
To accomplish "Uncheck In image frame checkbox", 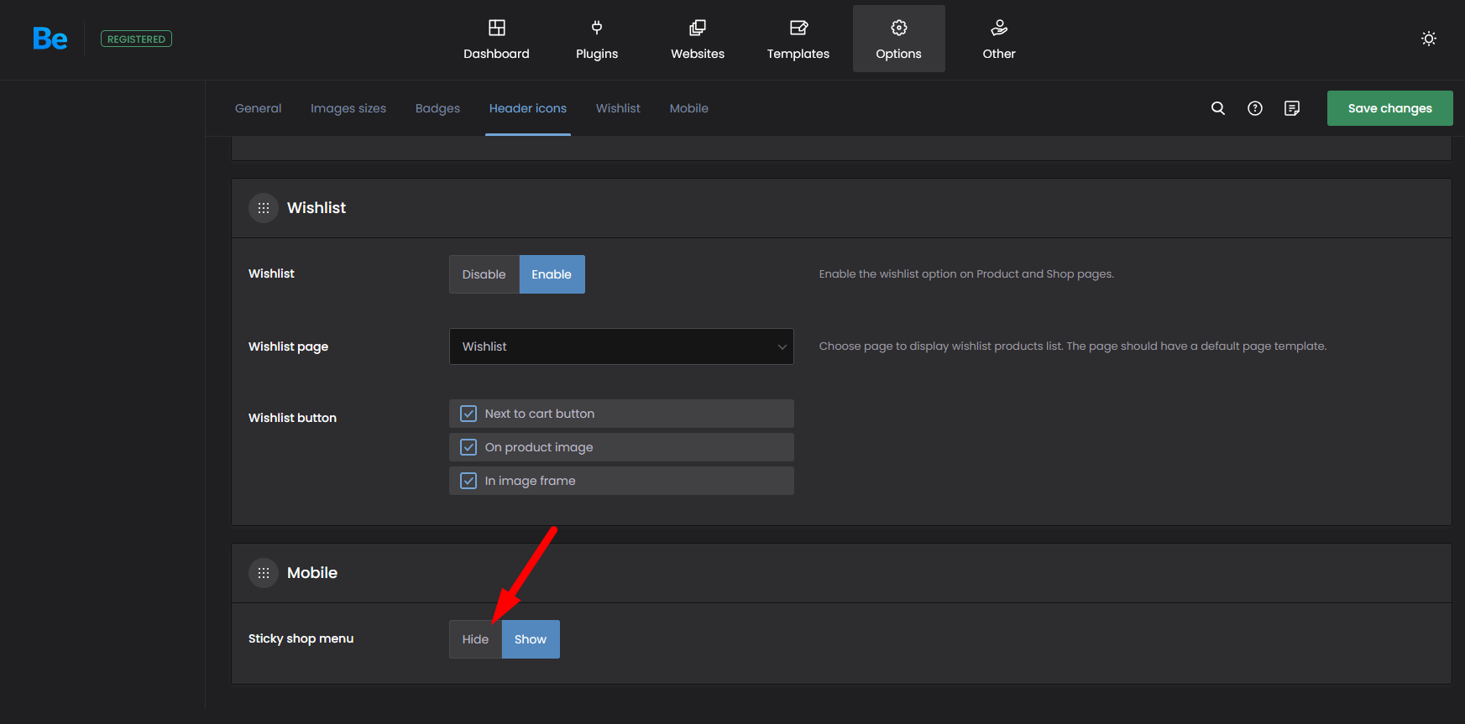I will (x=468, y=481).
